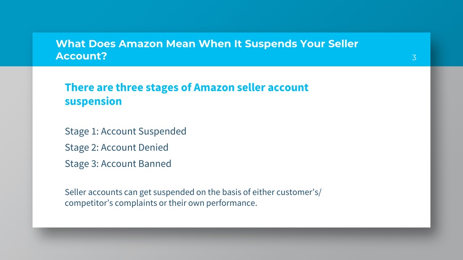Click the word "Suspended" in Stage 1
Viewport: 463px width, 260px height.
point(162,131)
